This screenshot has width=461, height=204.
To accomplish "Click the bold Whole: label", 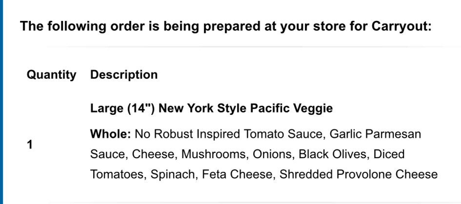I will point(111,134).
